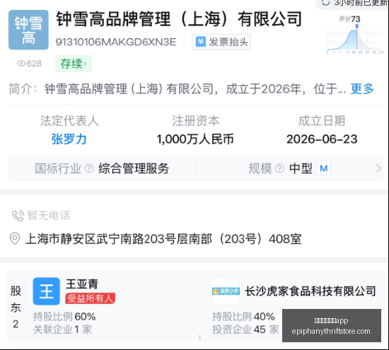Open shareholder 王亚青 name
This screenshot has height=350, width=389.
point(82,284)
